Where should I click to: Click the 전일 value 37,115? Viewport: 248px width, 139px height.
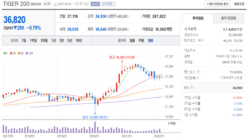[x=73, y=16]
